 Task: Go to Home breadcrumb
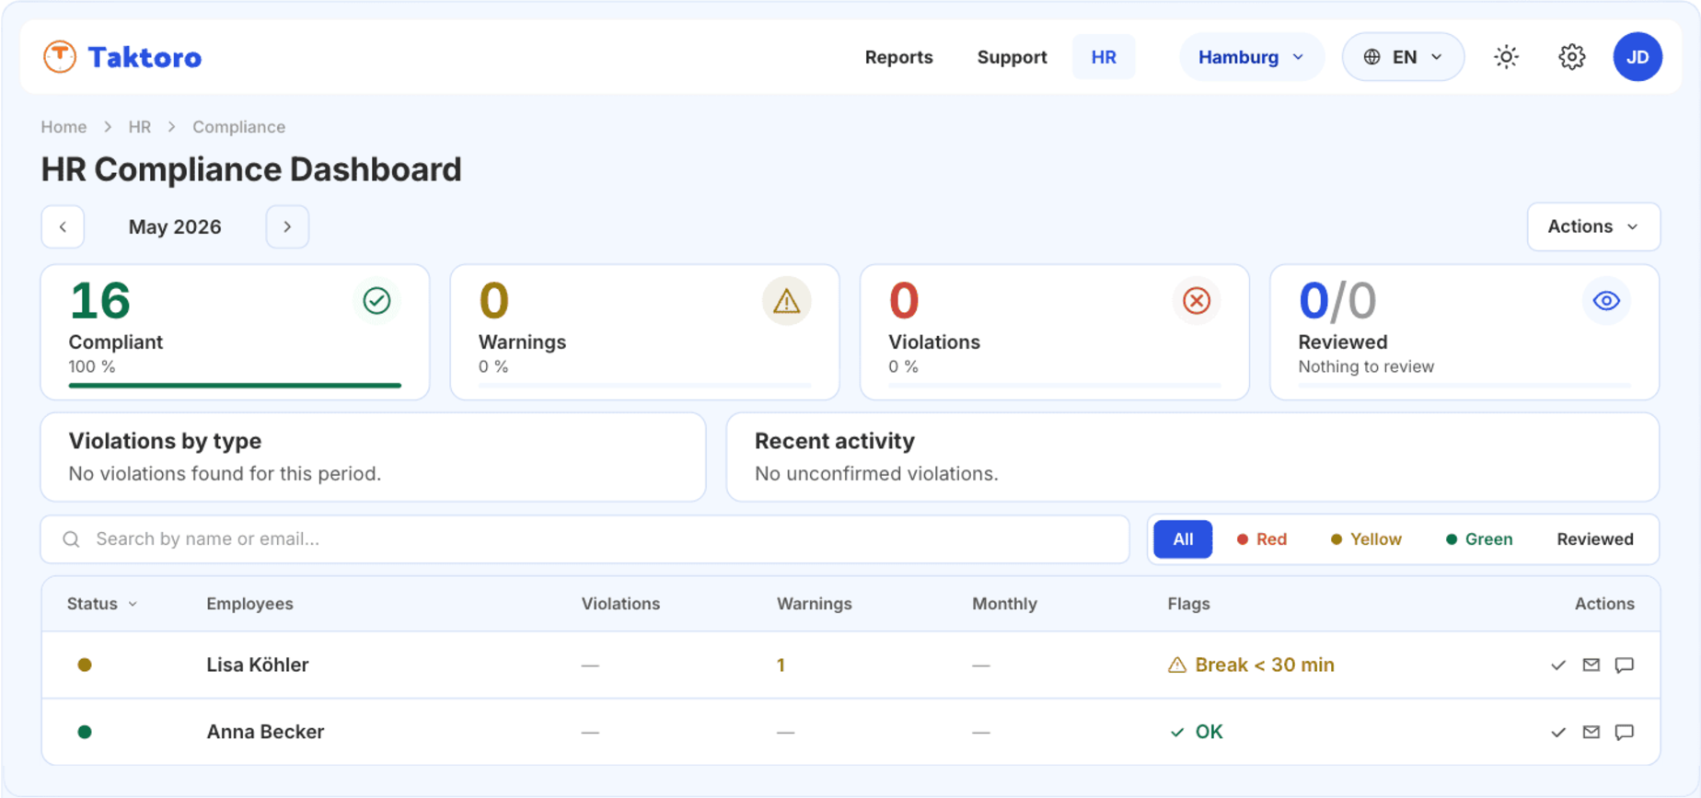click(64, 127)
